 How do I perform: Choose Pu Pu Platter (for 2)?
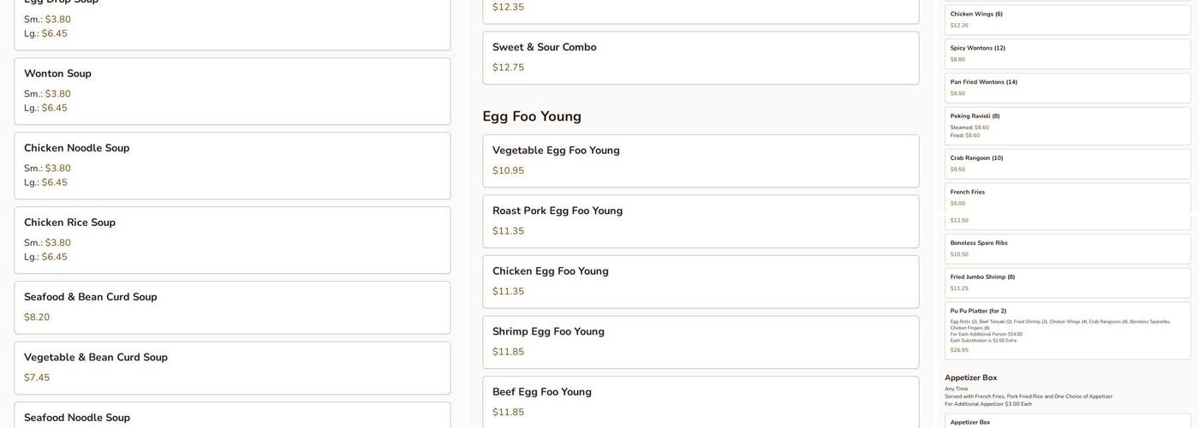tap(1067, 330)
